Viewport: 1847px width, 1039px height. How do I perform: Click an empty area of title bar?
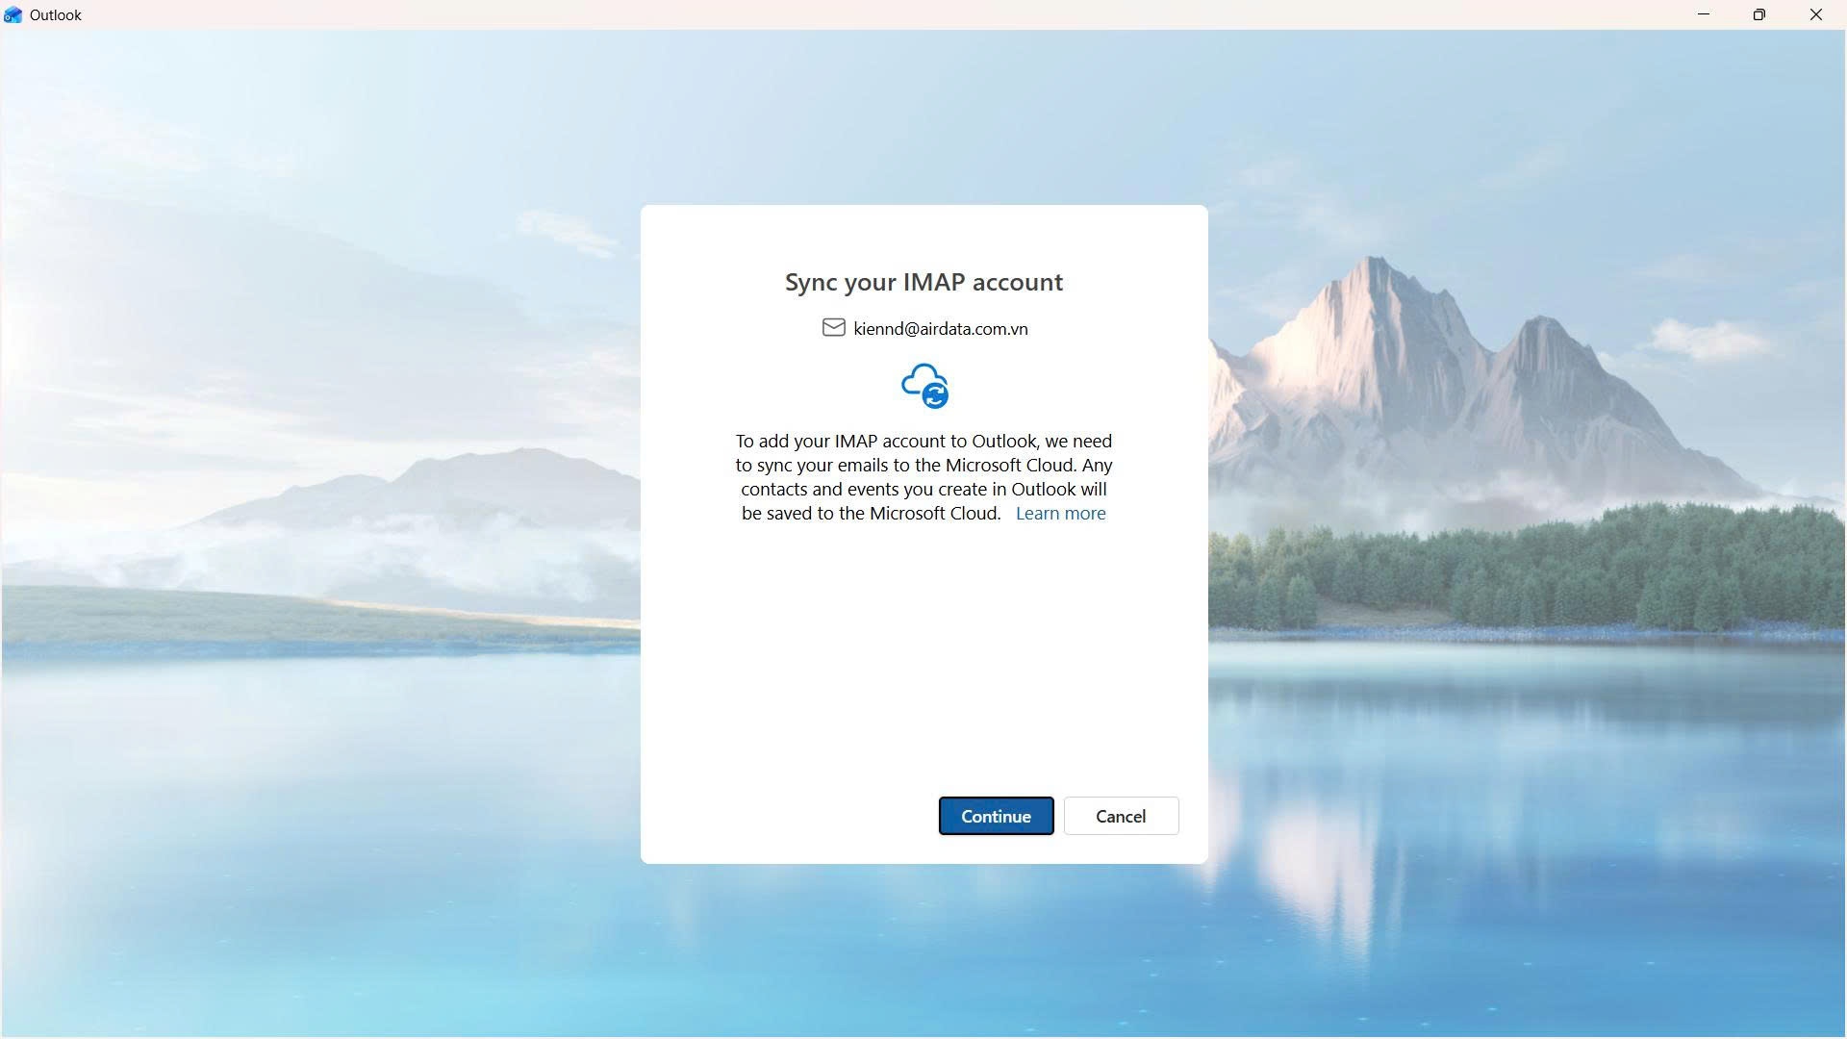coord(866,14)
